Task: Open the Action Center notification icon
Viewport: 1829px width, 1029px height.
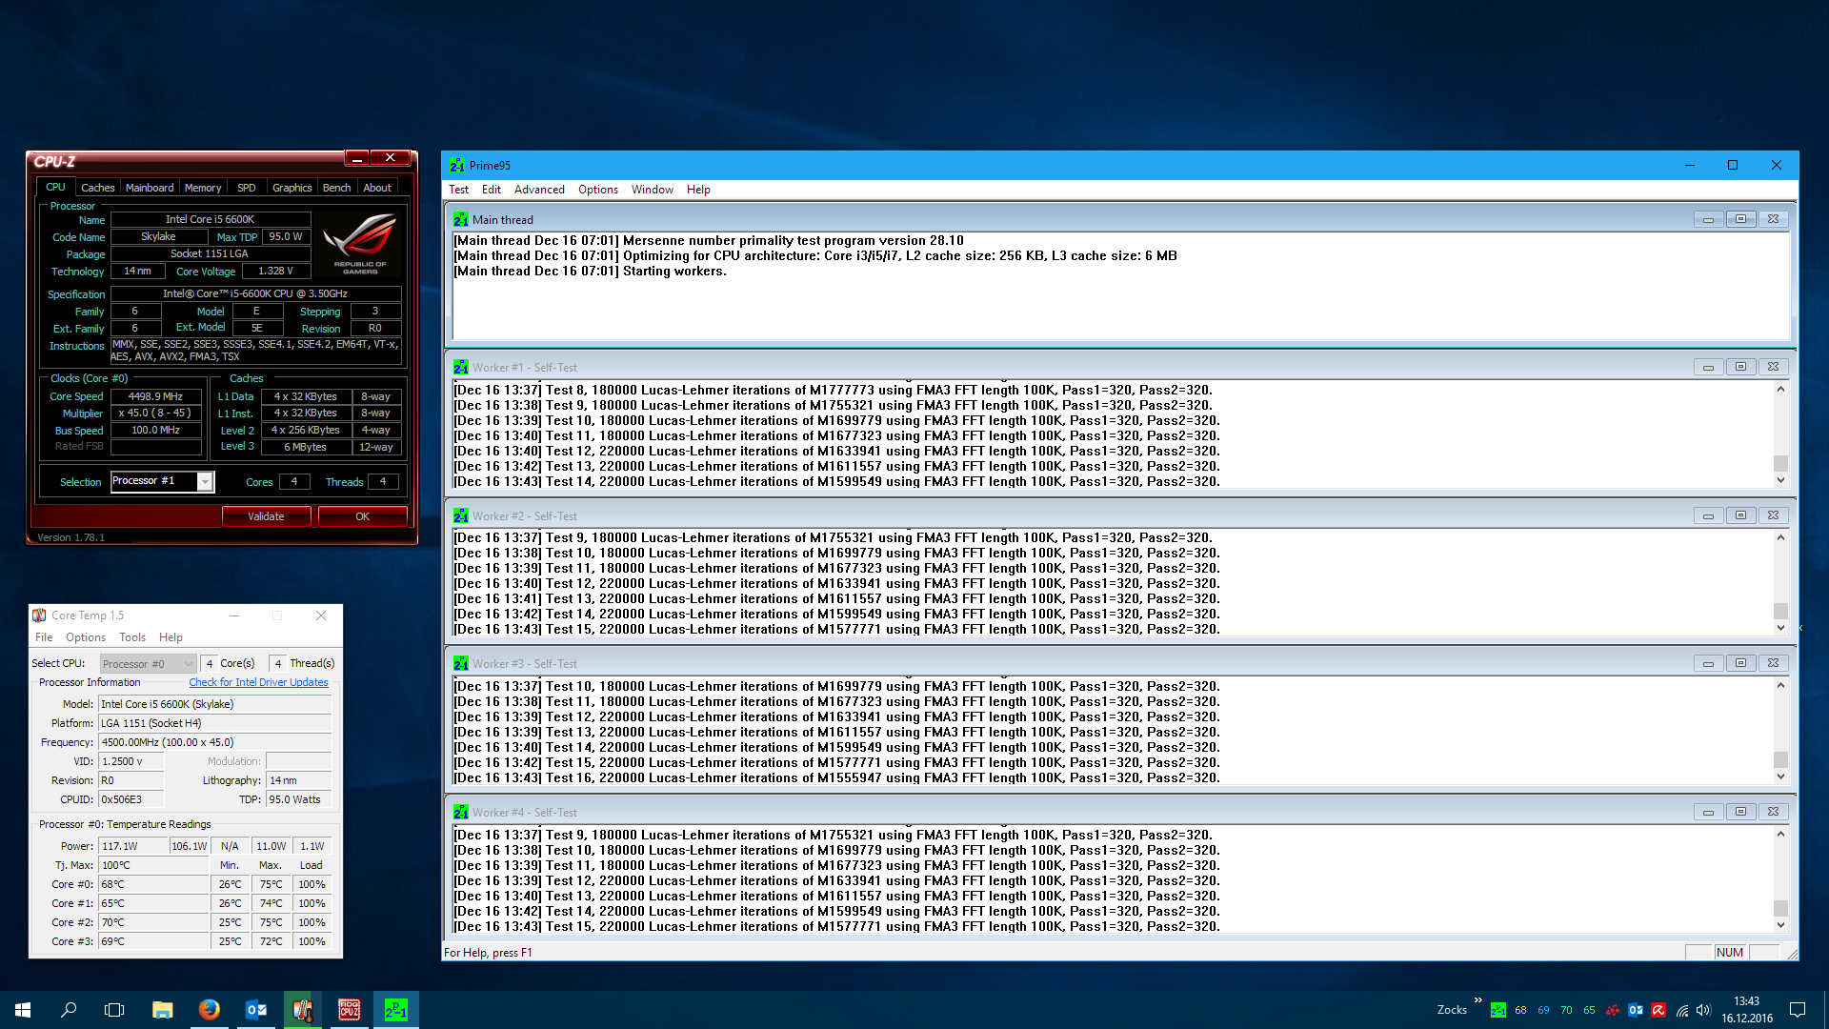Action: click(x=1798, y=1010)
